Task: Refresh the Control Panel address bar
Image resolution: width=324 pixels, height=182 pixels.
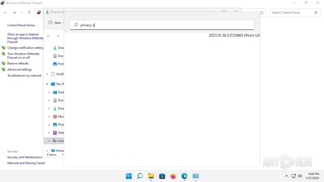Action: click(262, 13)
